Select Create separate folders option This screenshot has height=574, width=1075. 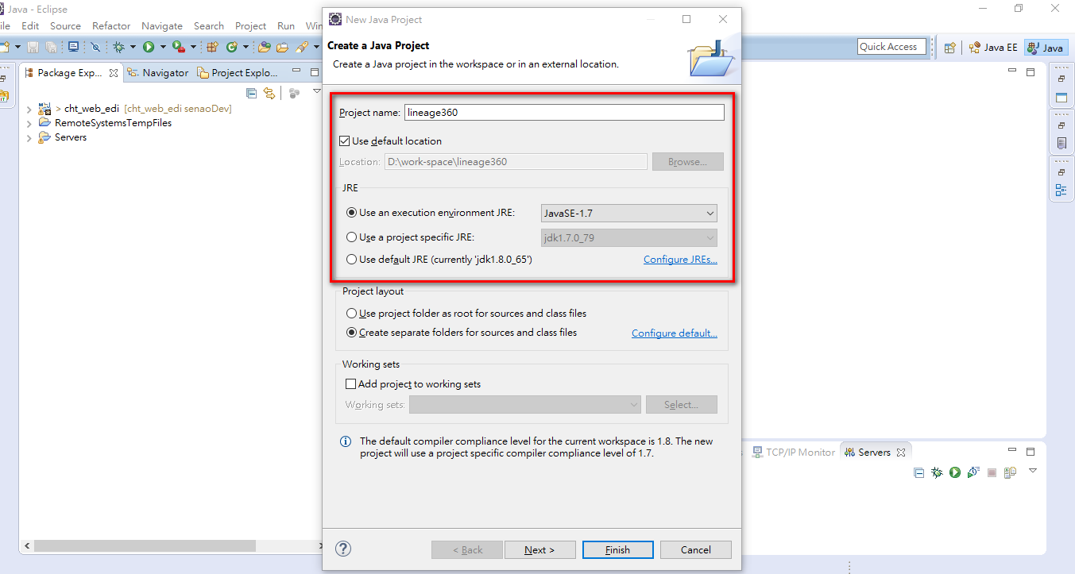[x=352, y=333]
